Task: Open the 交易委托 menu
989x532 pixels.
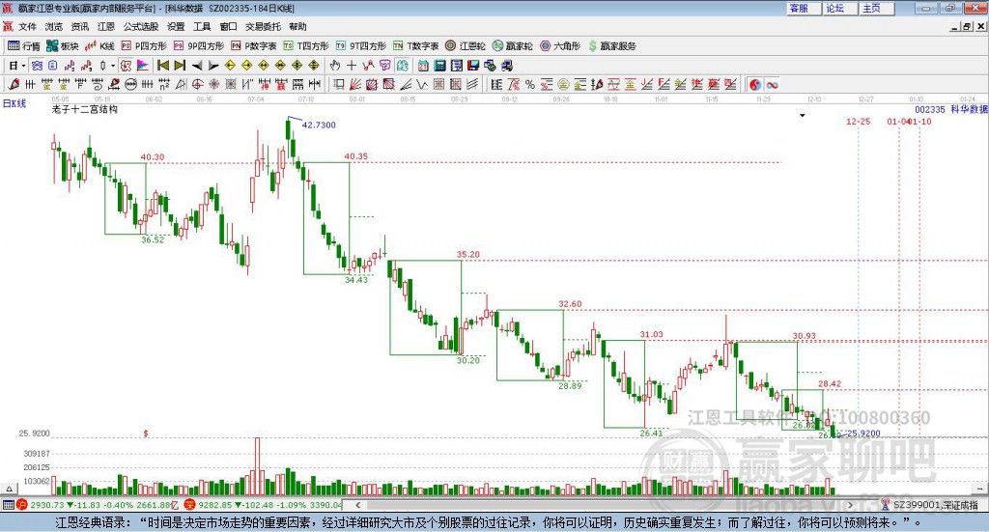Action: pos(263,26)
